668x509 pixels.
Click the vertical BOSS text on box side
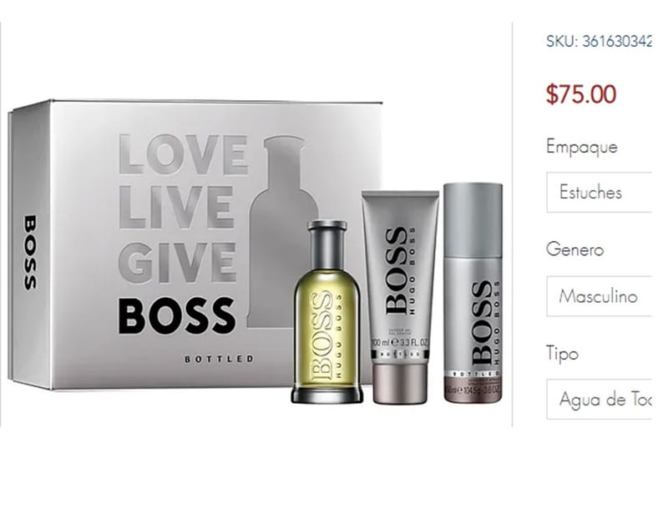click(30, 252)
